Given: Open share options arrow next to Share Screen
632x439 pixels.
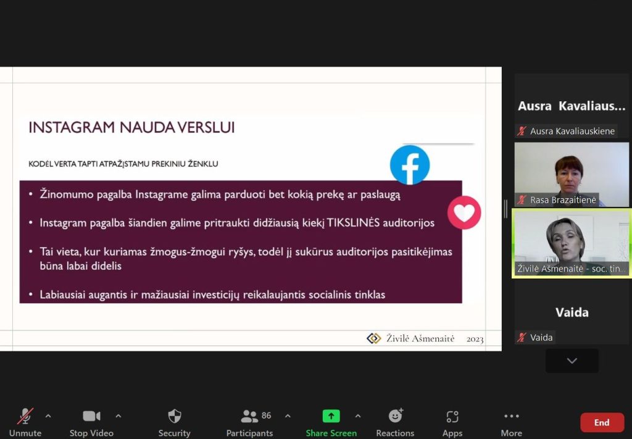Looking at the screenshot, I should pos(358,416).
